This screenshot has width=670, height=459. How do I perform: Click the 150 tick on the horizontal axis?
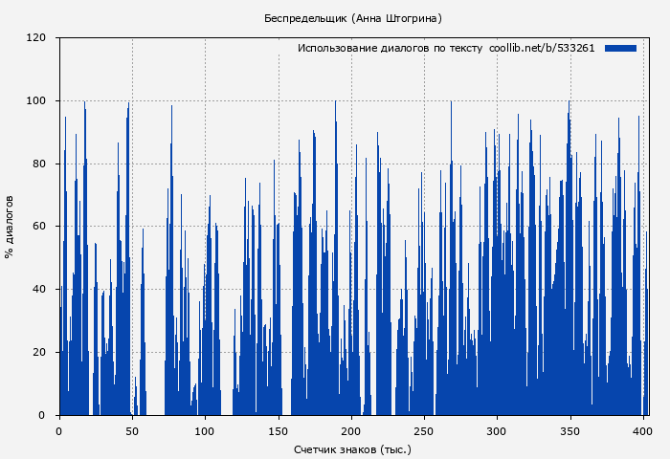(278, 431)
